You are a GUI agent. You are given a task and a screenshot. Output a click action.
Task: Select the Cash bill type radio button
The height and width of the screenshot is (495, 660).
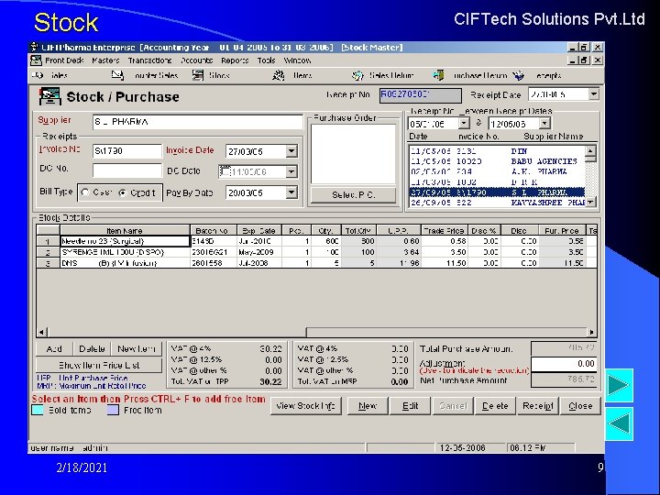tap(85, 192)
